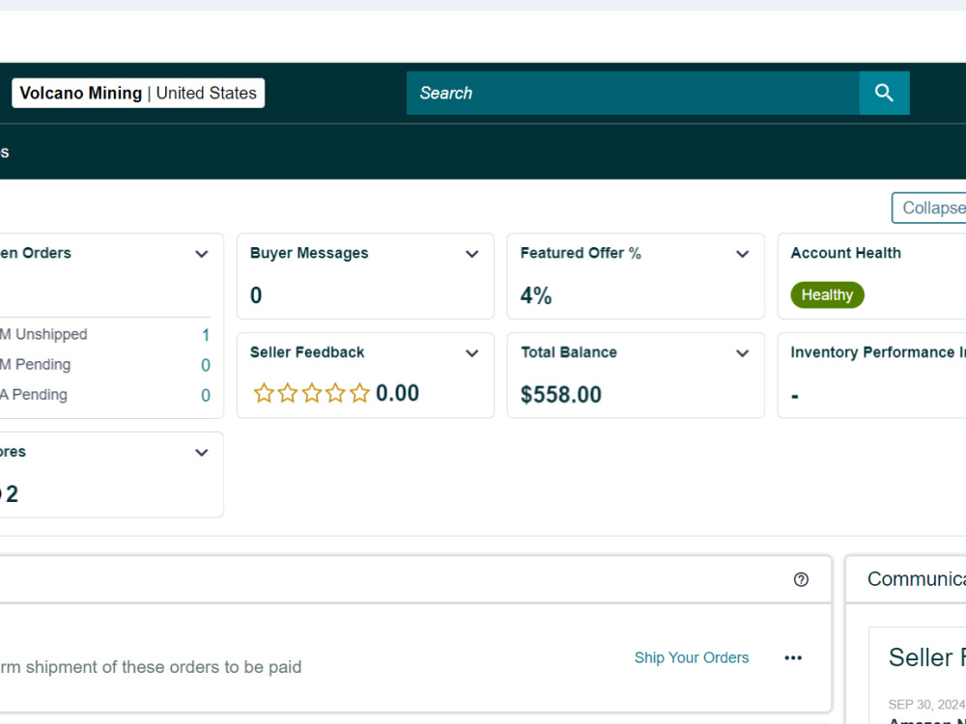This screenshot has height=724, width=966.
Task: Follow the Ship Your Orders link
Action: (692, 657)
